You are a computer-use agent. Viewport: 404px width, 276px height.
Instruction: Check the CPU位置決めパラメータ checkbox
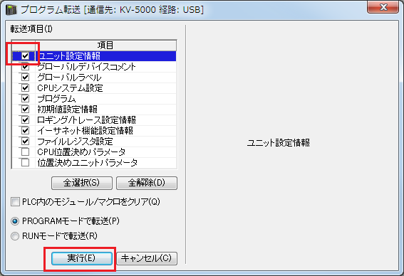coord(25,152)
